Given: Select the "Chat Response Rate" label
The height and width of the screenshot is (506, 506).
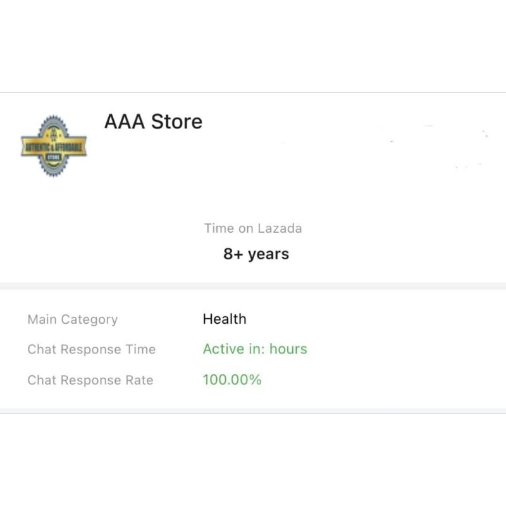Looking at the screenshot, I should (x=90, y=380).
